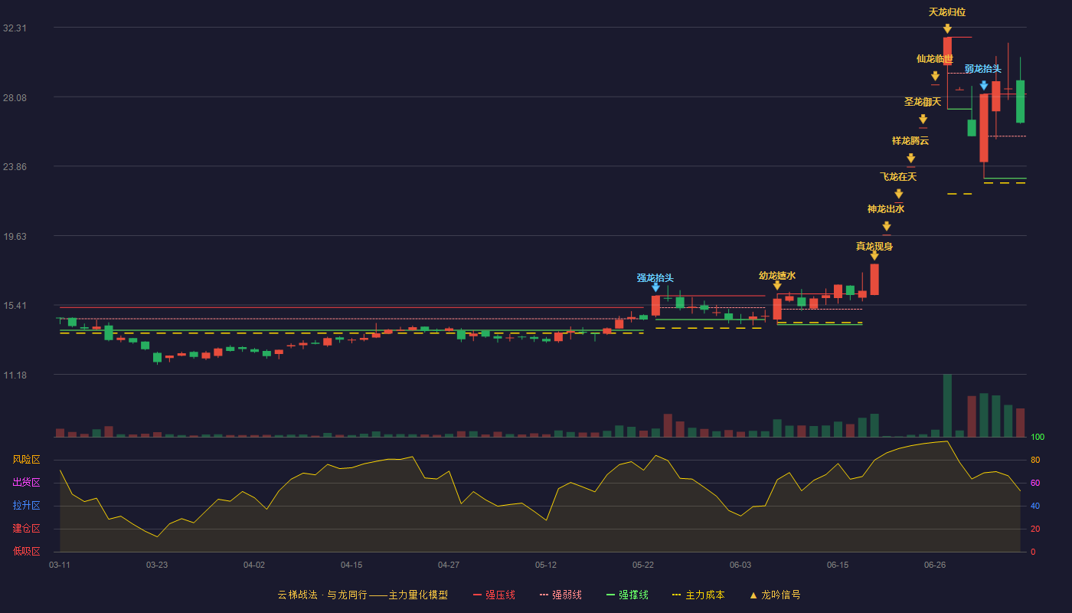Click the 11.18 price axis label
1072x613 pixels.
pyautogui.click(x=15, y=375)
